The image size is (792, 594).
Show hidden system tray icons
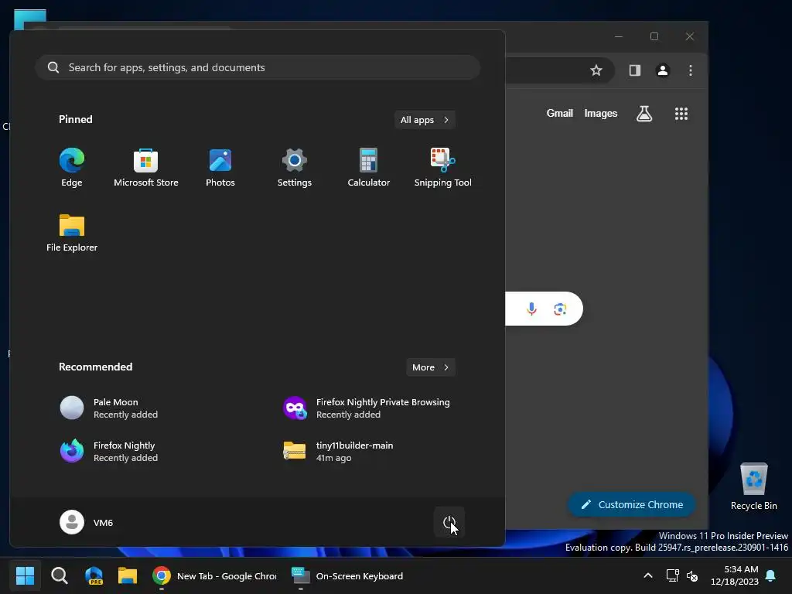coord(648,575)
